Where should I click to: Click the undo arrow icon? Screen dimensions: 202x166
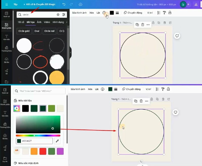(64, 5)
